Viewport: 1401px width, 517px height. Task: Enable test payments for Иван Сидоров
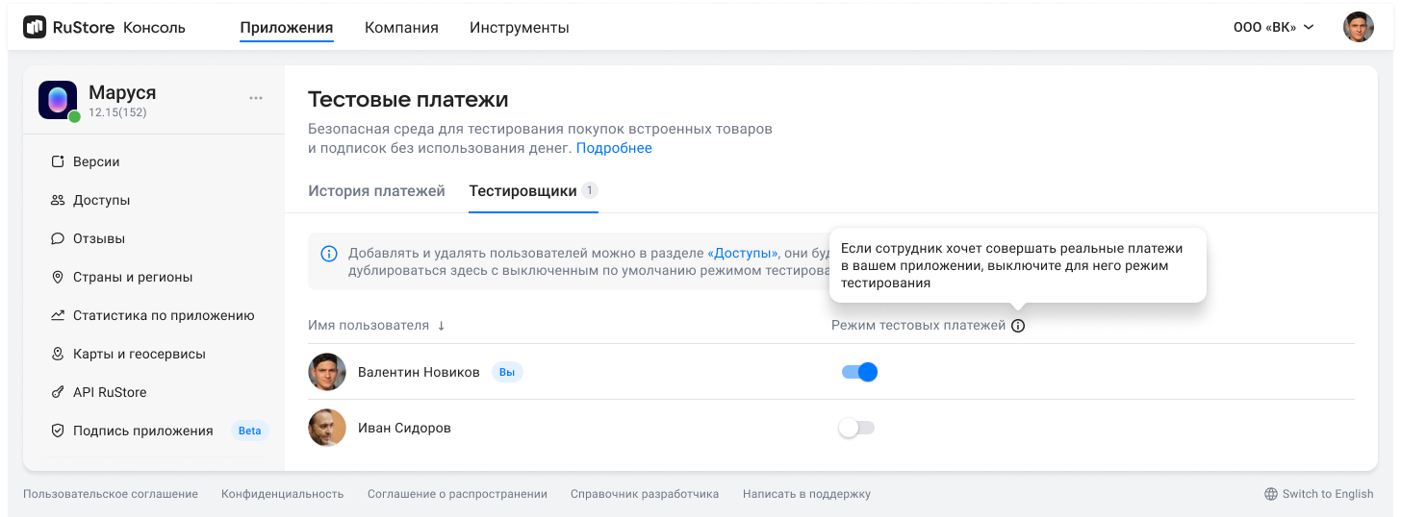(856, 428)
